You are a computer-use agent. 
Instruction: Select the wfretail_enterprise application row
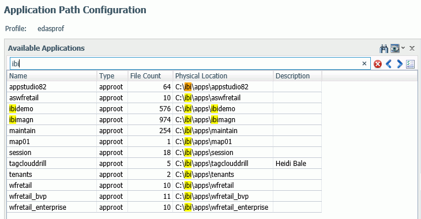[164, 207]
